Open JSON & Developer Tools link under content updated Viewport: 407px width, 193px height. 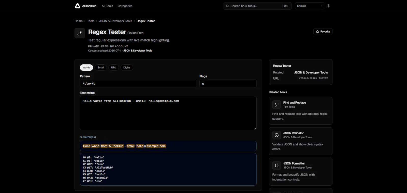click(138, 51)
